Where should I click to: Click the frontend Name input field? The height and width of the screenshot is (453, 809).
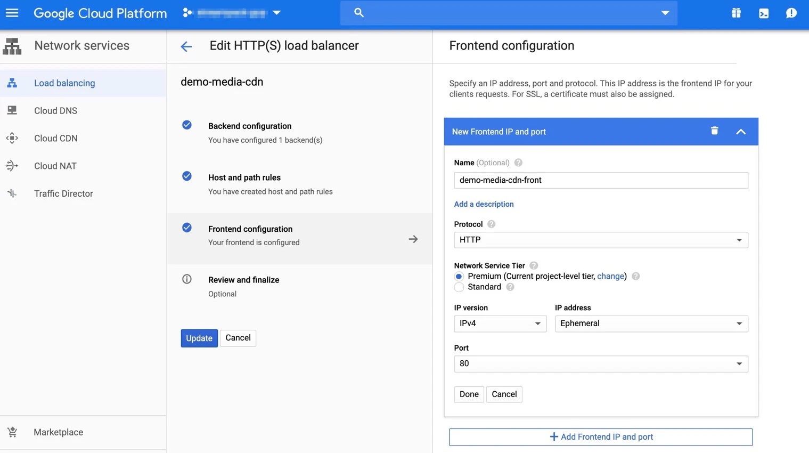601,180
